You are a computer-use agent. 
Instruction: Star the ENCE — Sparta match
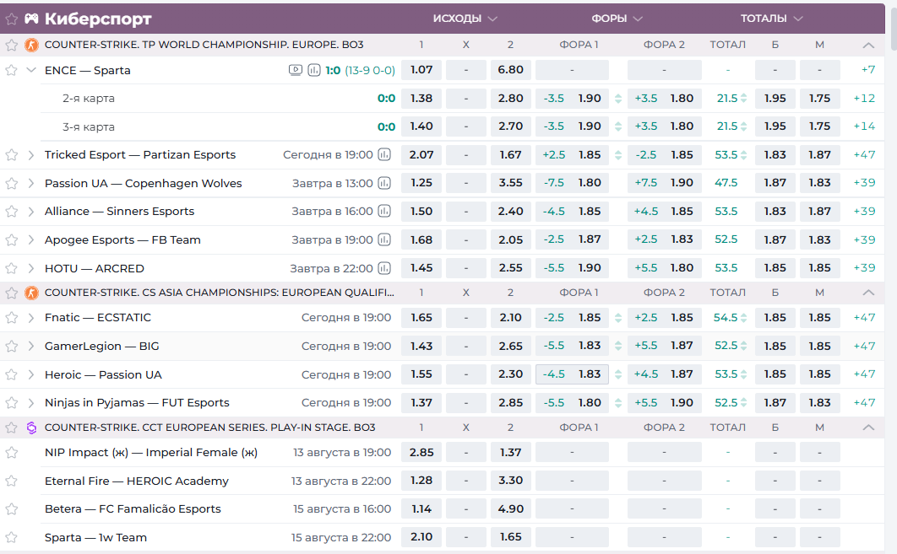click(12, 70)
